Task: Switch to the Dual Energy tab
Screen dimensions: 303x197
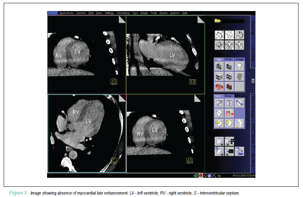Action: point(253,107)
